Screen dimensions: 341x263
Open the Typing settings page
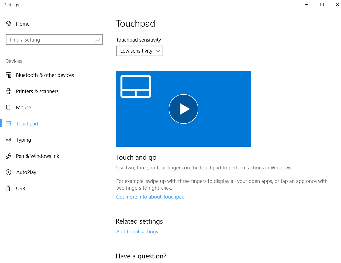click(x=23, y=140)
